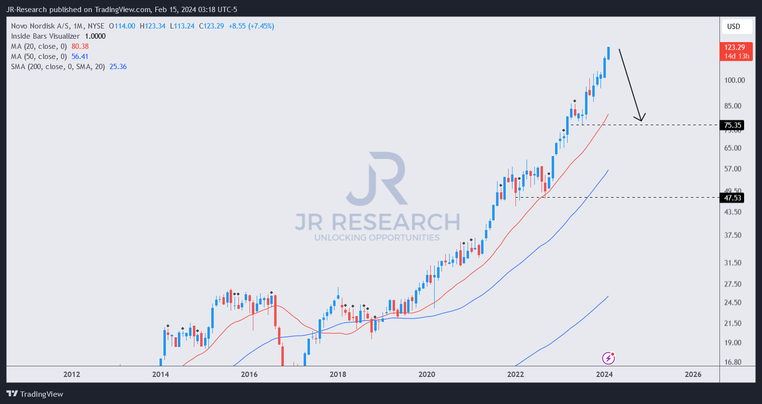Click the 31.50 price axis label
Viewport: 762px width, 404px height.
pyautogui.click(x=733, y=263)
